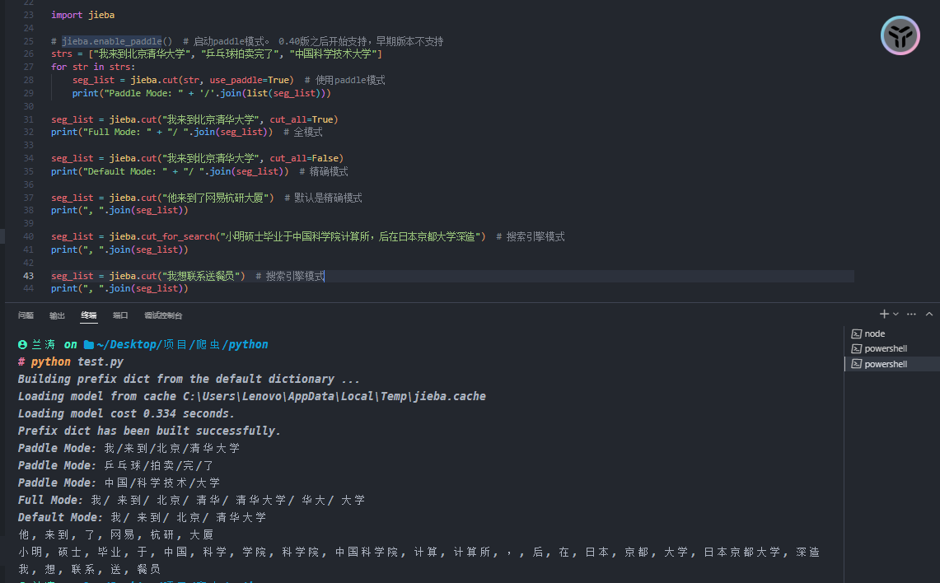Add a new terminal with plus icon
This screenshot has height=583, width=940.
[x=884, y=314]
